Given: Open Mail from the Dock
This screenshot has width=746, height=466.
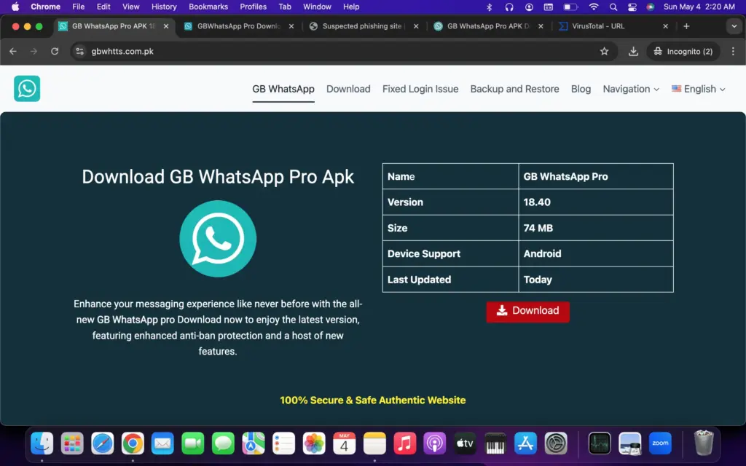Looking at the screenshot, I should pyautogui.click(x=162, y=443).
